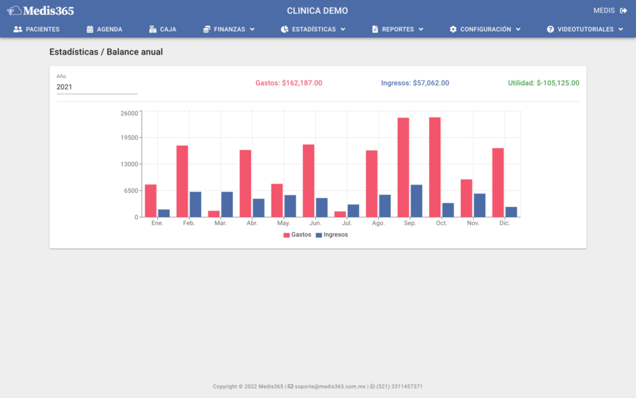The image size is (636, 398).
Task: Click the Finanzas coins icon
Action: pyautogui.click(x=207, y=29)
